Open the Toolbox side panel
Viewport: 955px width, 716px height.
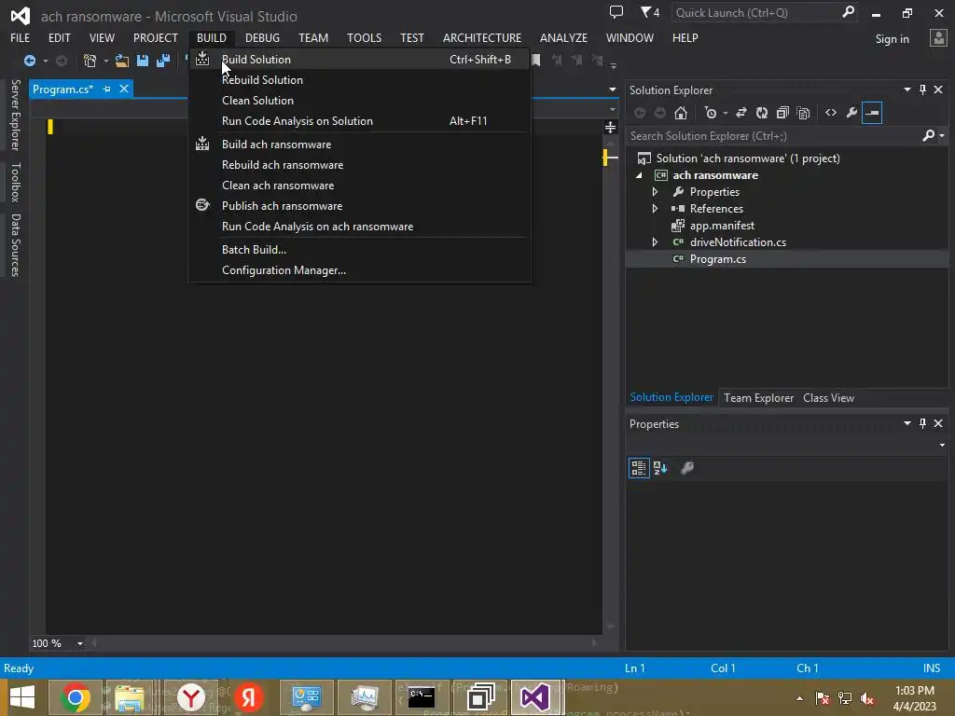tap(15, 182)
